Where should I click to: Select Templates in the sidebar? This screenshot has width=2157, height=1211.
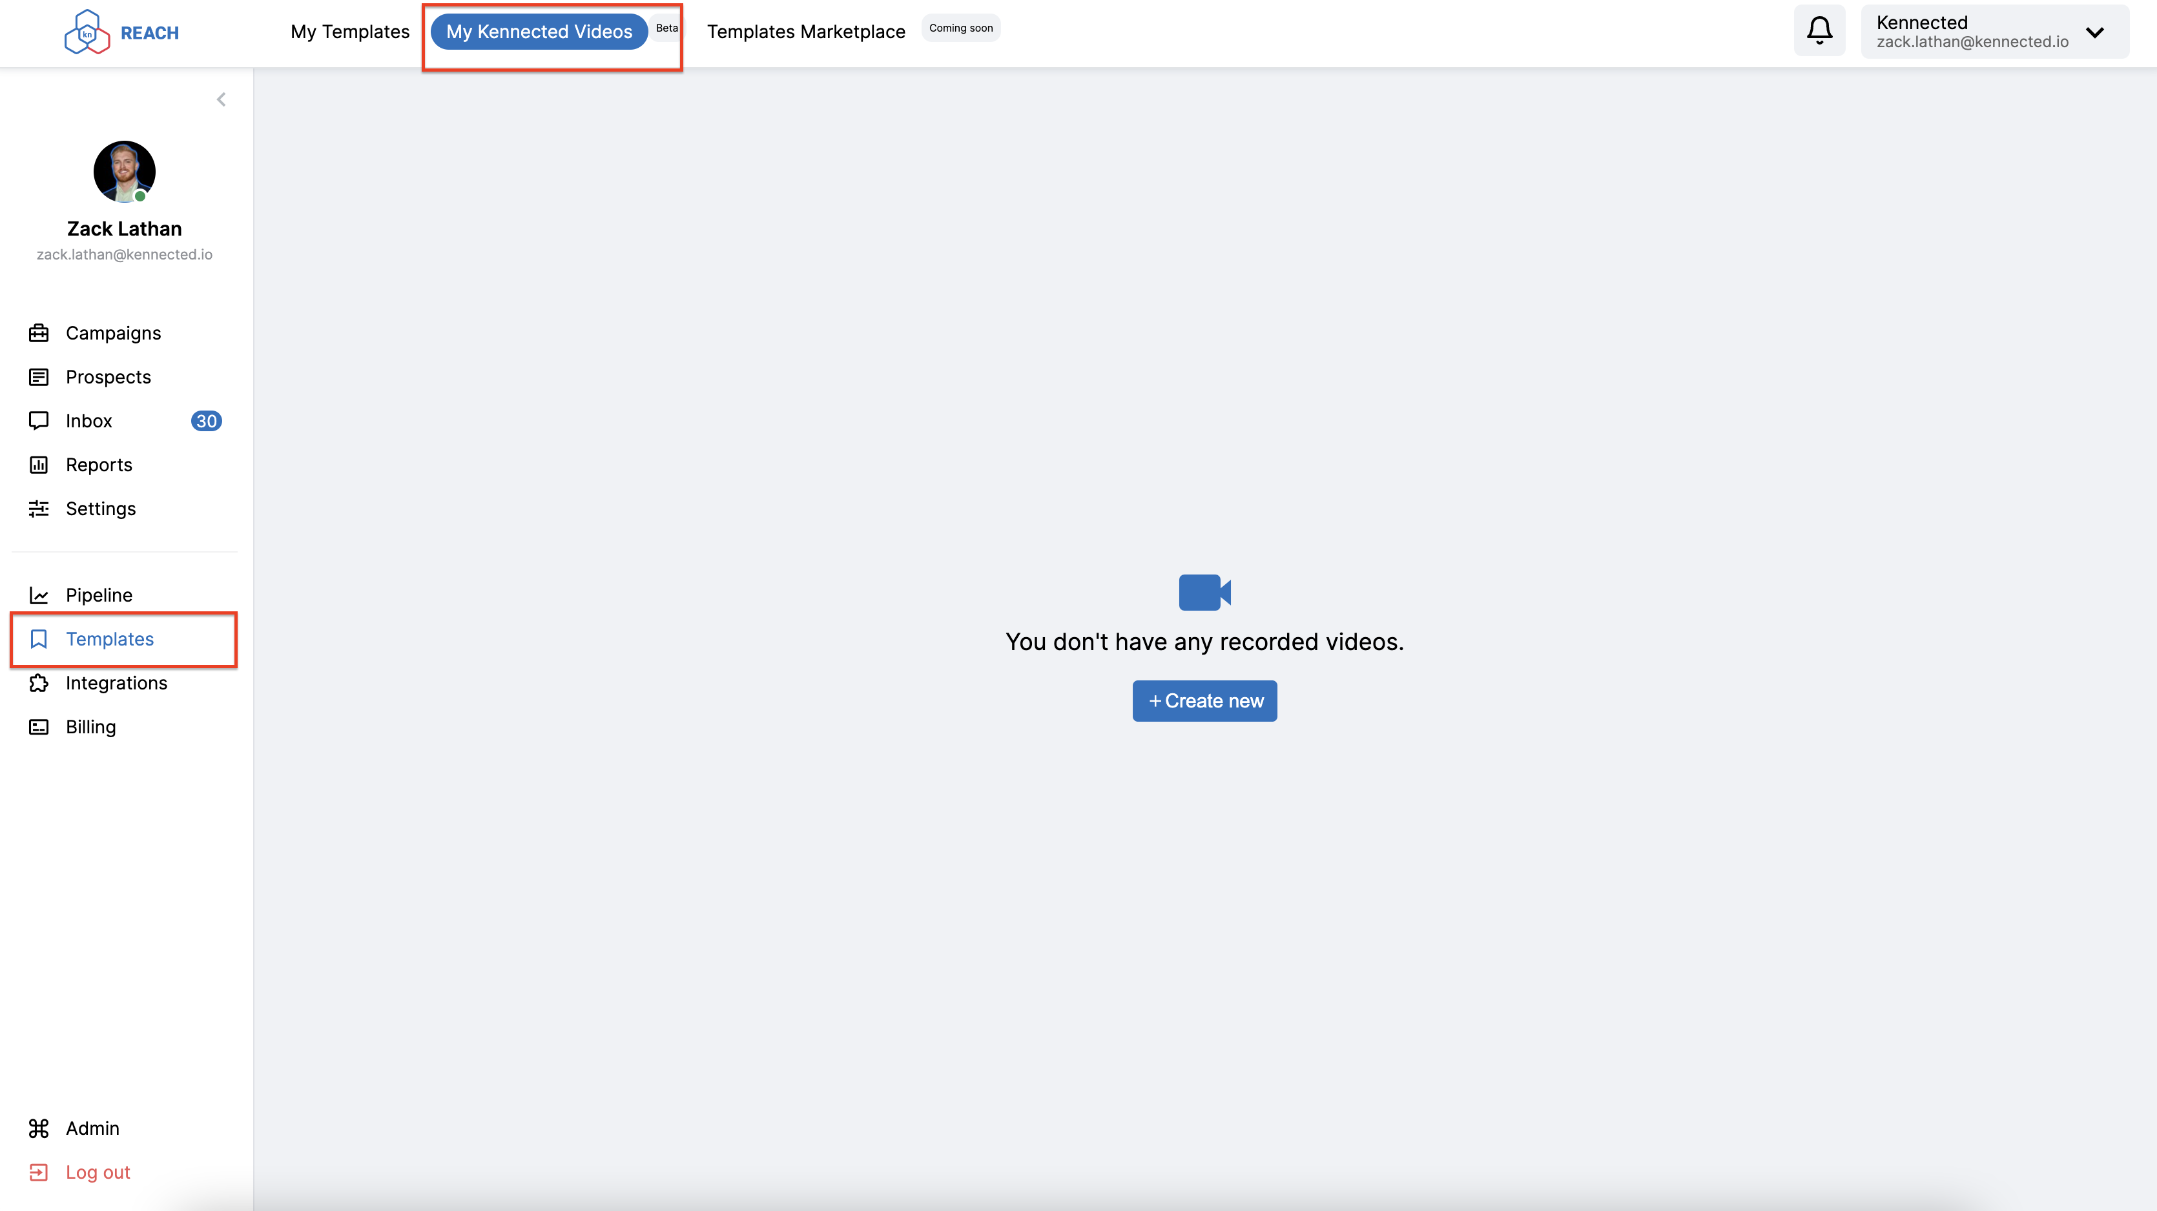[x=110, y=640]
